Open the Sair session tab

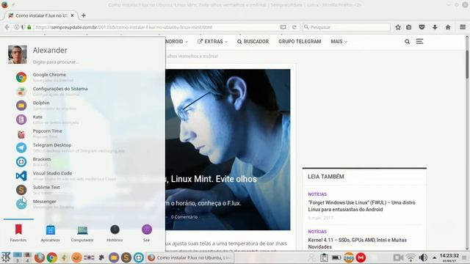[x=147, y=232]
